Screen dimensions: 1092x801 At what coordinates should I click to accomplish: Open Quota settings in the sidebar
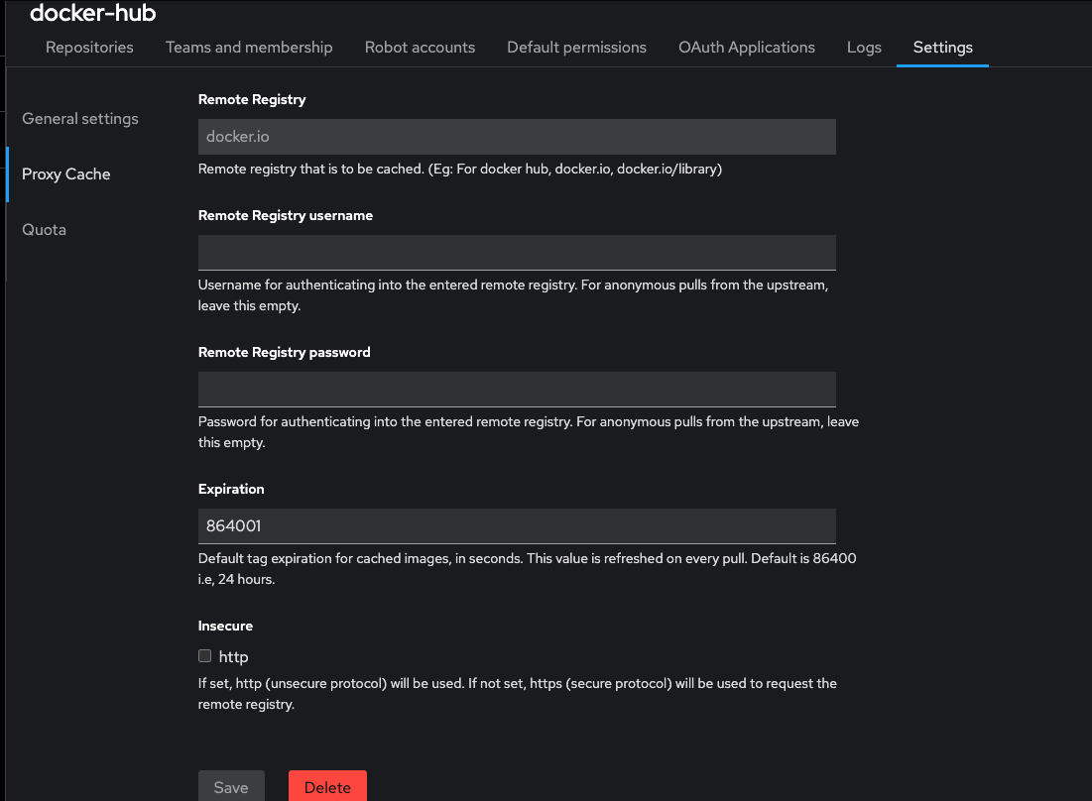click(x=45, y=230)
